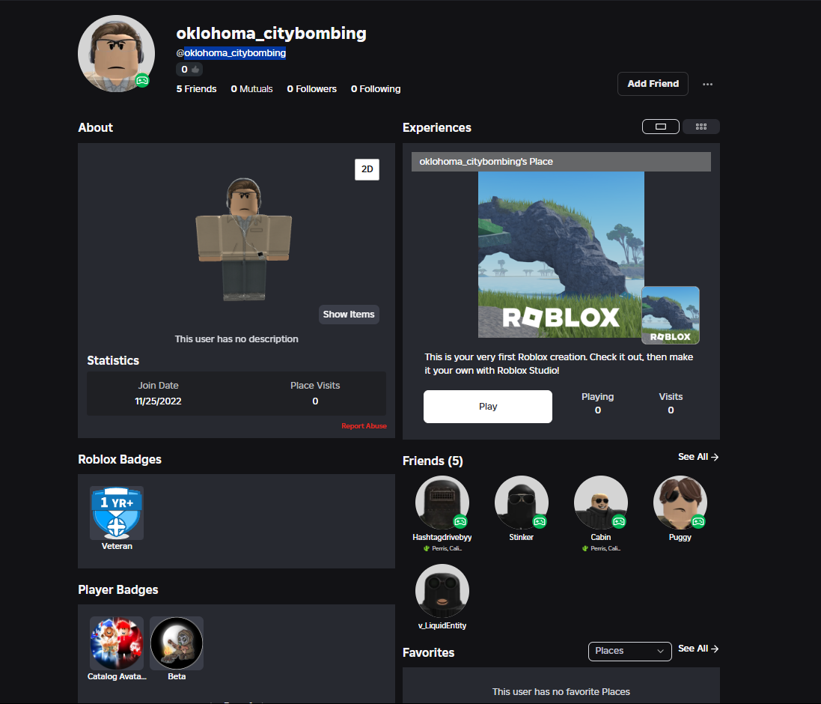Click the Catalog Avata... badge label
821x704 pixels.
click(x=117, y=677)
